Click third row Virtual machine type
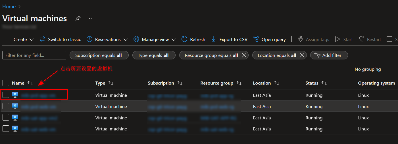The image size is (398, 144). point(111,118)
